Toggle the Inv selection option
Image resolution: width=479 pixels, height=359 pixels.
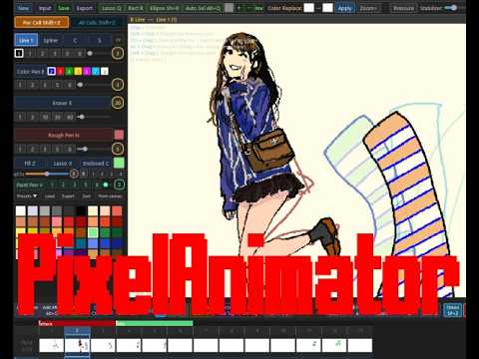point(258,8)
